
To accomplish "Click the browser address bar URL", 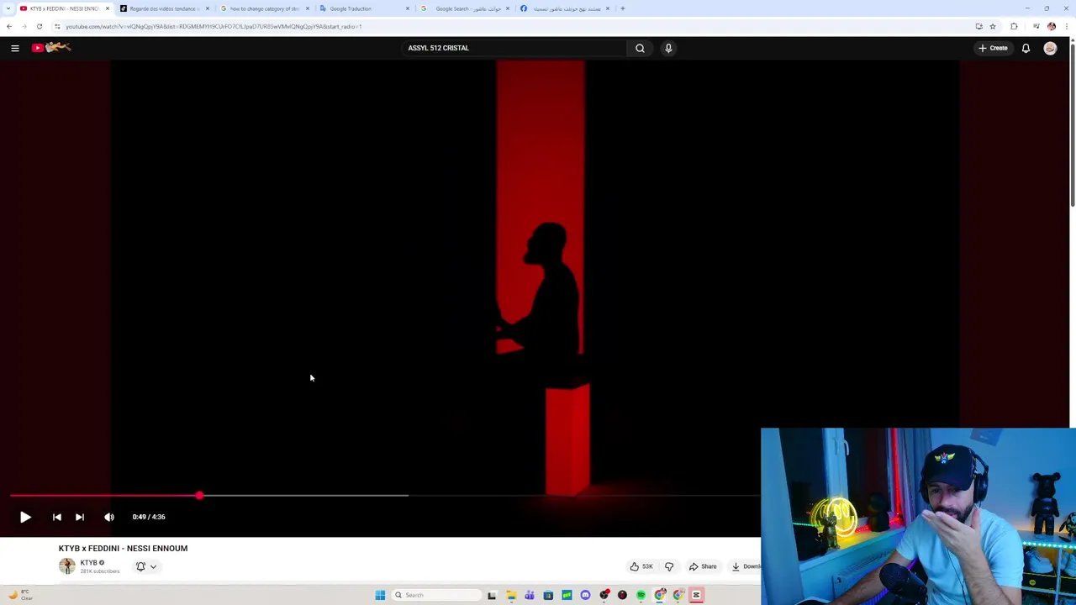I will click(214, 26).
